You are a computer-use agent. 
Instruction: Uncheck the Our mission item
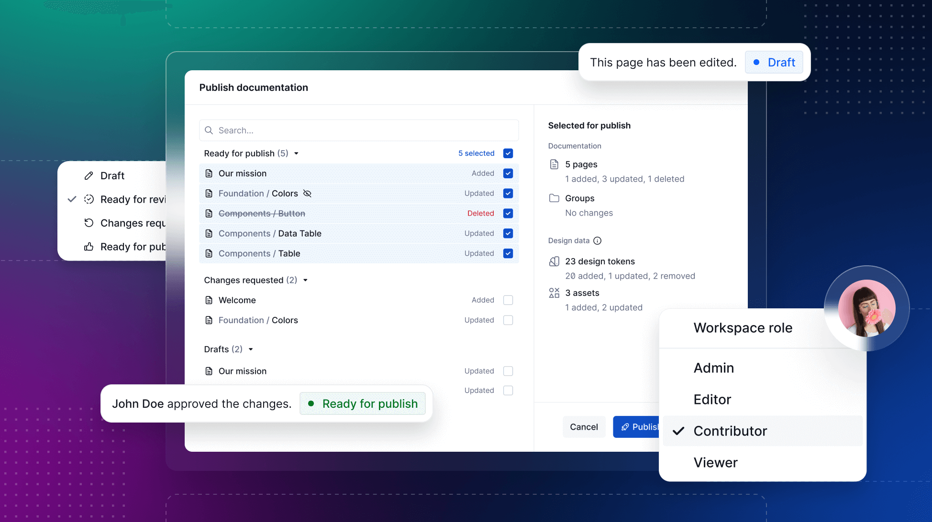click(508, 173)
